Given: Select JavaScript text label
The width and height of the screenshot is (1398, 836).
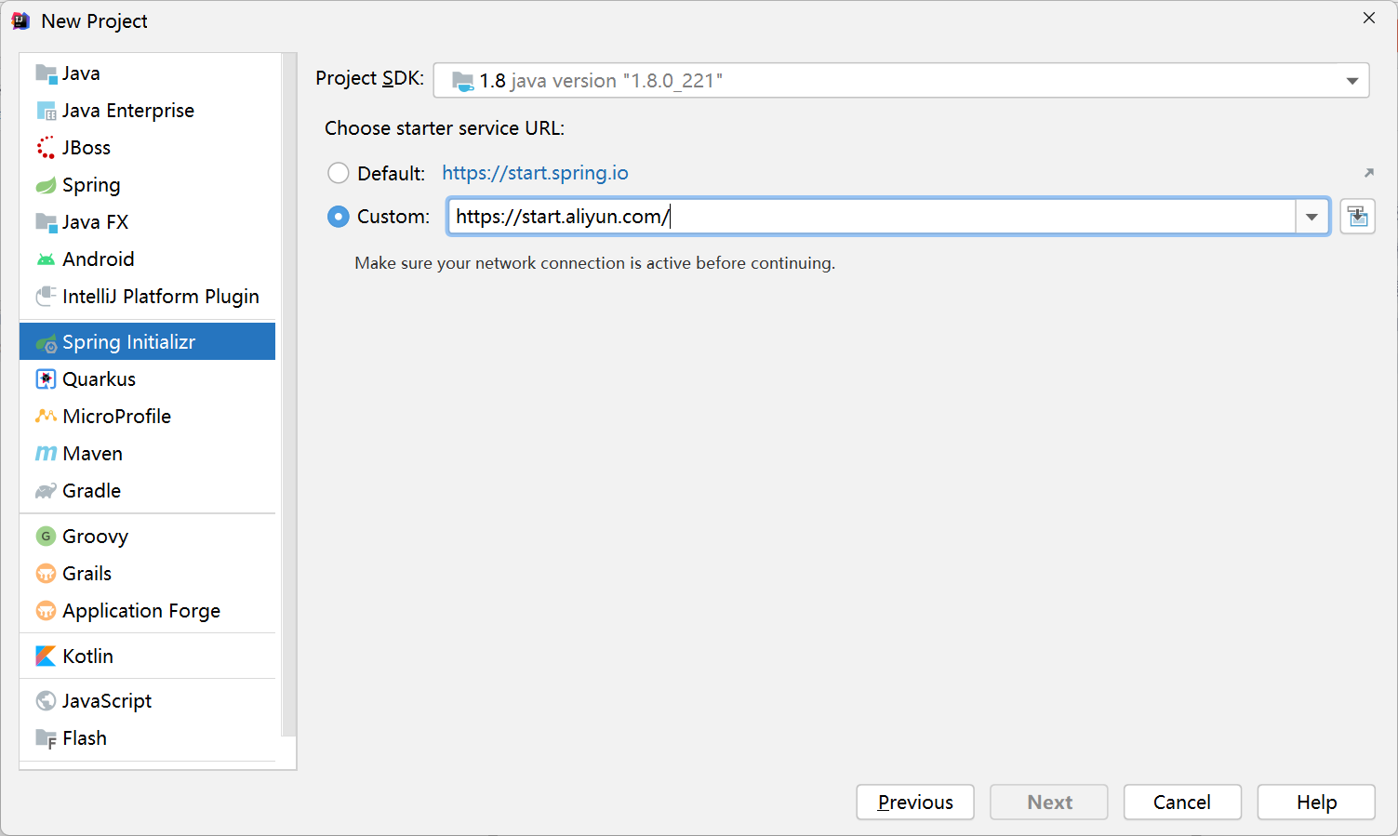Looking at the screenshot, I should pyautogui.click(x=107, y=701).
